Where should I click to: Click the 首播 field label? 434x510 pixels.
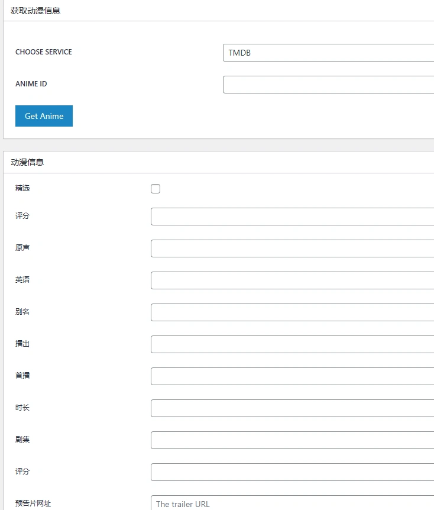coord(21,376)
